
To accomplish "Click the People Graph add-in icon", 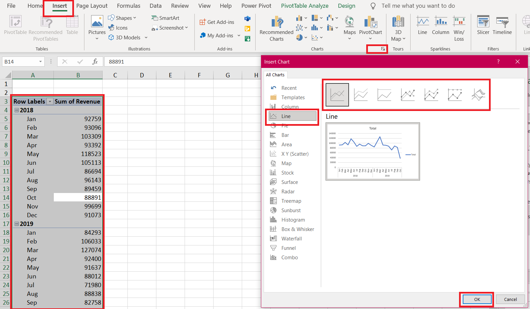I will pos(248,39).
